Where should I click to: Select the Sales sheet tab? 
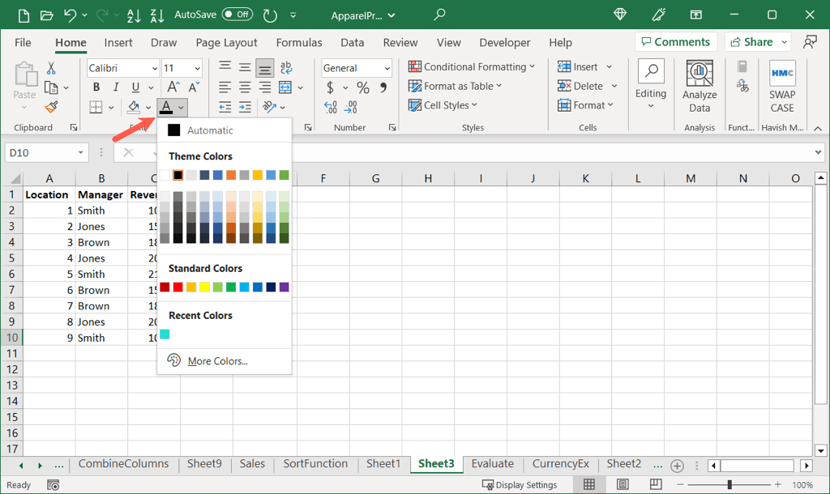tap(252, 463)
